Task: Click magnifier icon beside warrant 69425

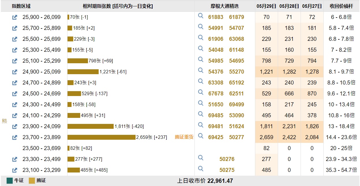Action: 201,136
